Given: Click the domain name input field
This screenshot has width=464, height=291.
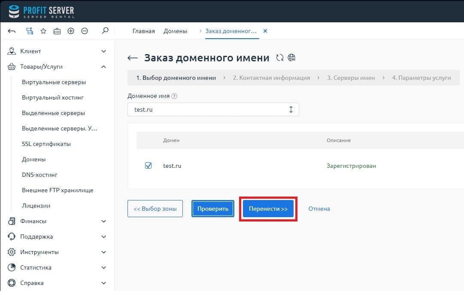Looking at the screenshot, I should pyautogui.click(x=213, y=109).
